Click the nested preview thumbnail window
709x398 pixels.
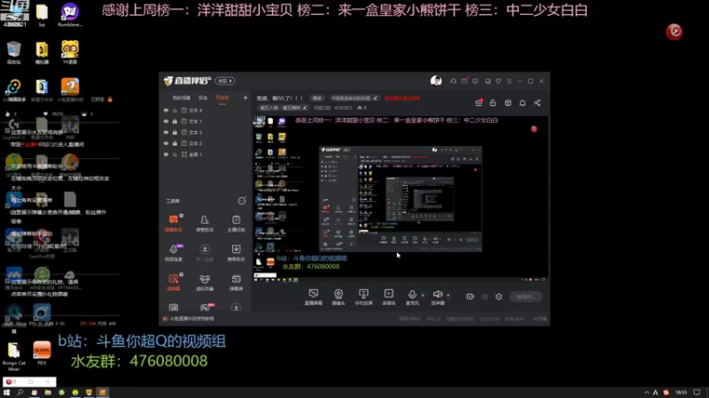[x=401, y=198]
